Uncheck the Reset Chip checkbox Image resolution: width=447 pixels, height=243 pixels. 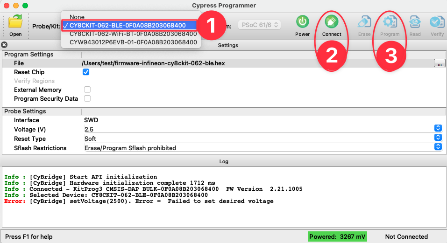pos(86,72)
